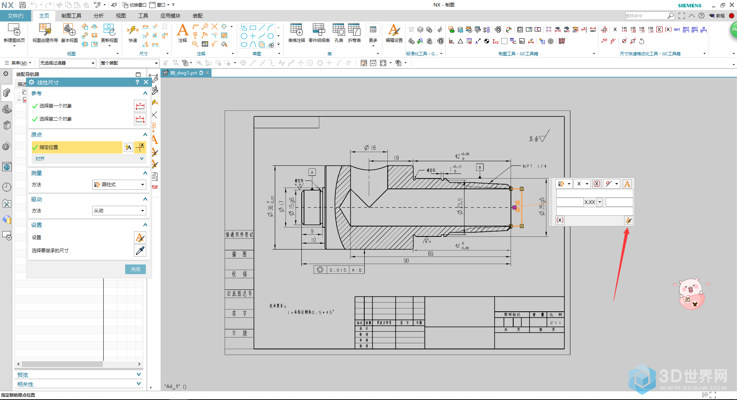Close the 轴_dwg1.prt document tab
The image size is (737, 400).
point(207,73)
